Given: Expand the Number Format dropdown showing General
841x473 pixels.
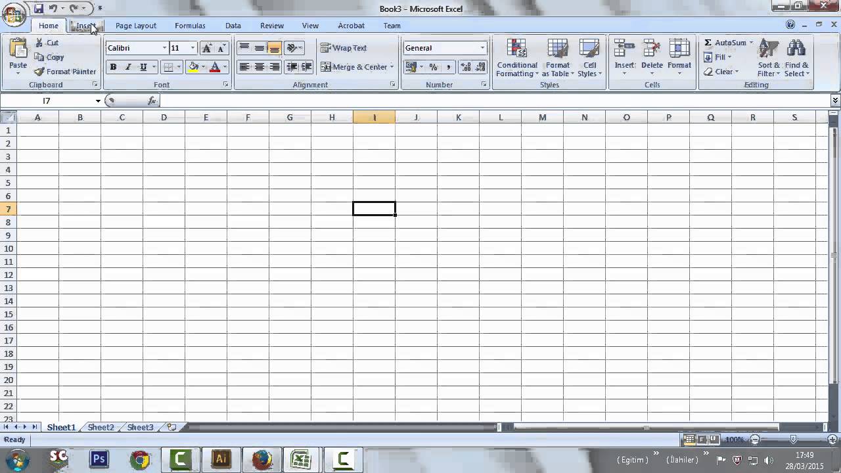Looking at the screenshot, I should [483, 47].
